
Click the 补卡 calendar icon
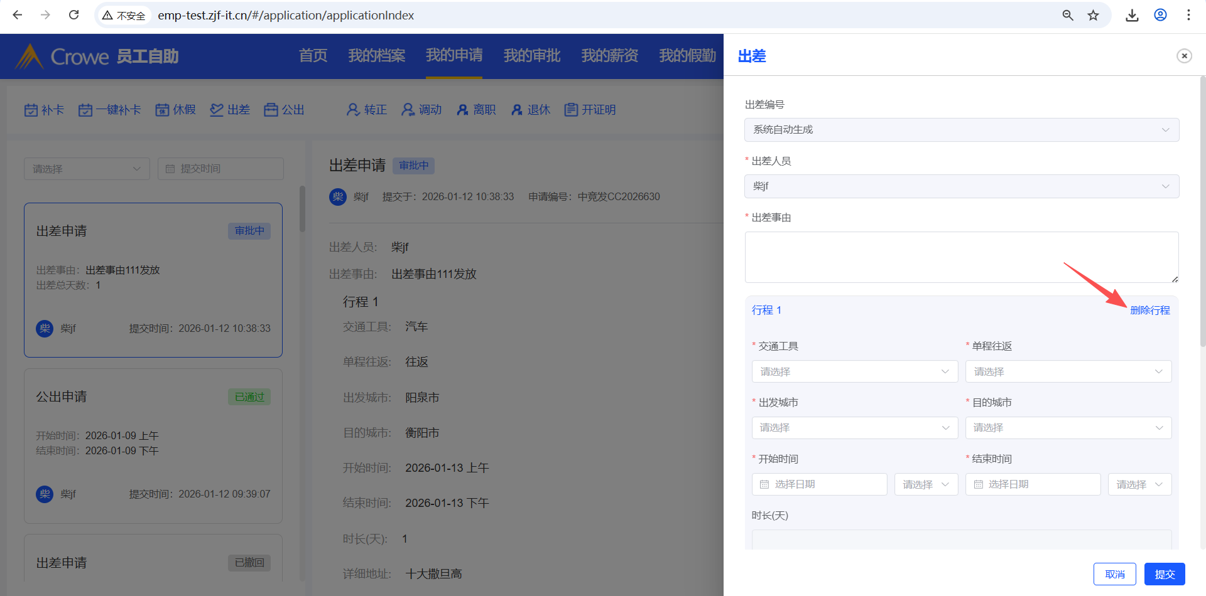coord(31,110)
